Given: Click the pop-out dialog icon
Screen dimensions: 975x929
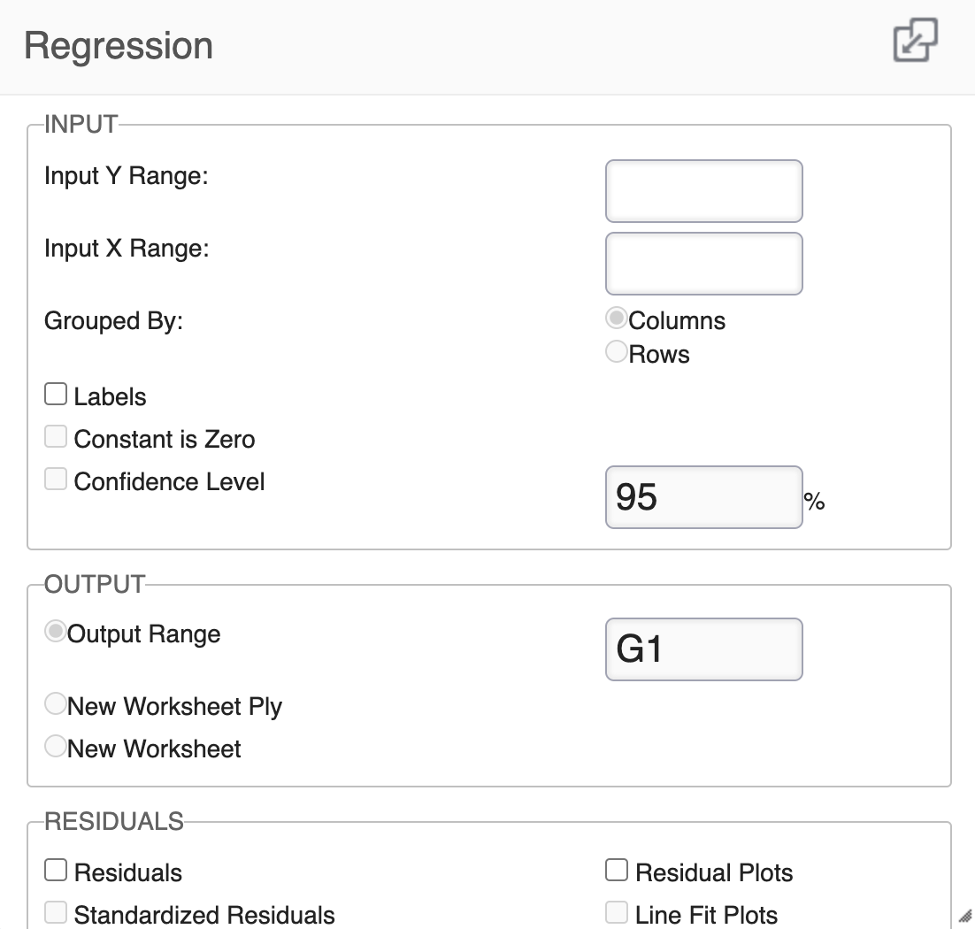Looking at the screenshot, I should tap(915, 41).
